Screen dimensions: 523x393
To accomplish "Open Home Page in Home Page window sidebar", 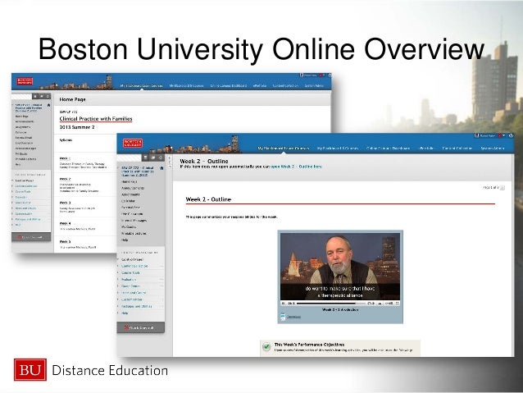I will click(21, 117).
